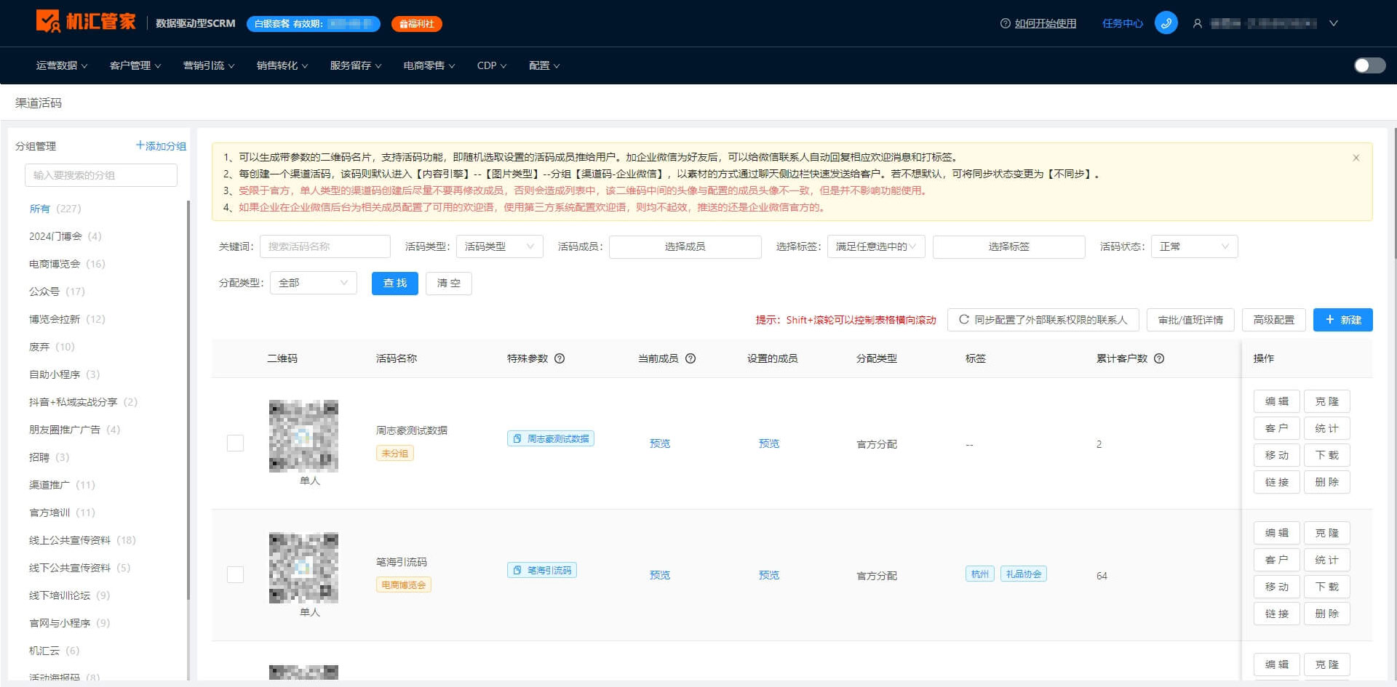
Task: Click 链接 for 笔海引流码 row
Action: click(1277, 614)
